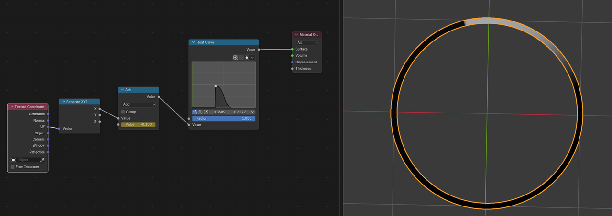Collapse the Add node
The image size is (612, 216).
tap(123, 90)
